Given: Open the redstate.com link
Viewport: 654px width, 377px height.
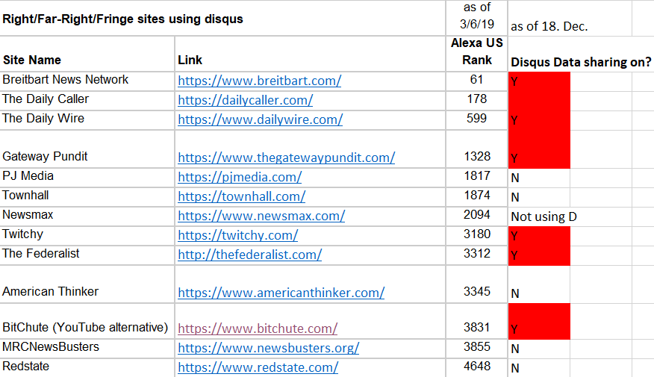Looking at the screenshot, I should click(258, 367).
